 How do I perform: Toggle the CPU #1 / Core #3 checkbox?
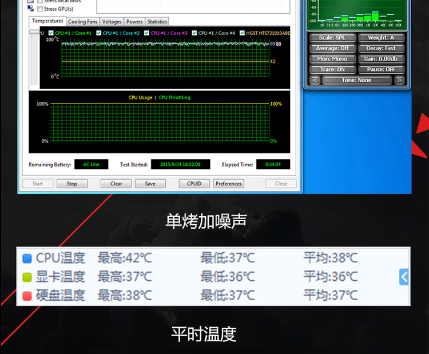point(146,33)
